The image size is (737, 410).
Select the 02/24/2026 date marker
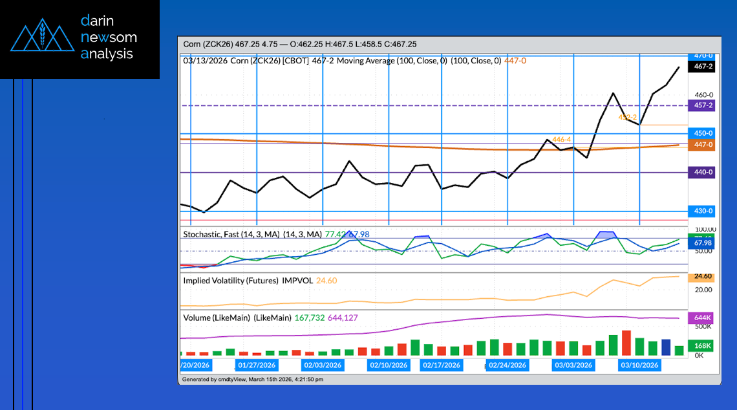[507, 365]
